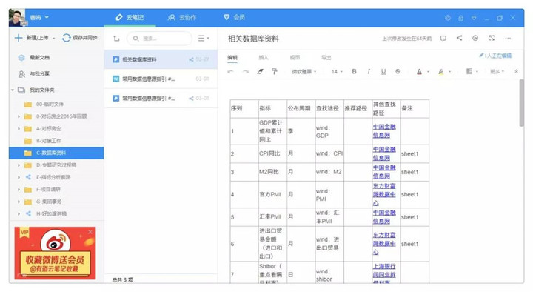Select the clear formatting eraser
533x292 pixels.
click(x=260, y=71)
